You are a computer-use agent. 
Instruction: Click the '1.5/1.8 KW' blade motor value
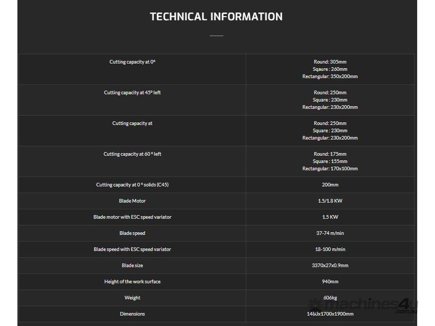point(330,201)
